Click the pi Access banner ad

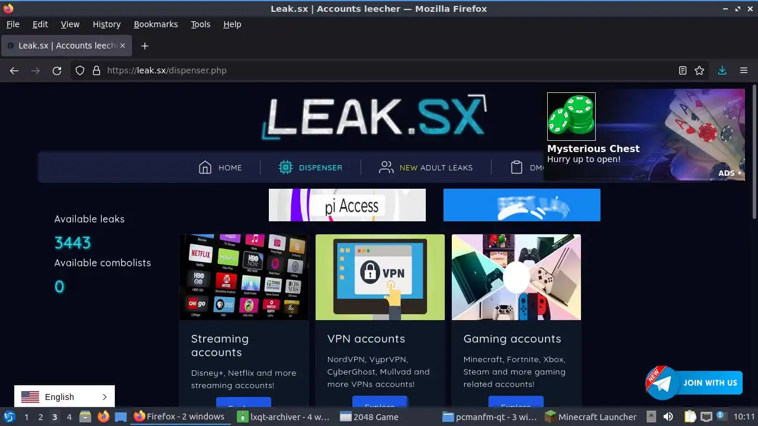tap(347, 205)
